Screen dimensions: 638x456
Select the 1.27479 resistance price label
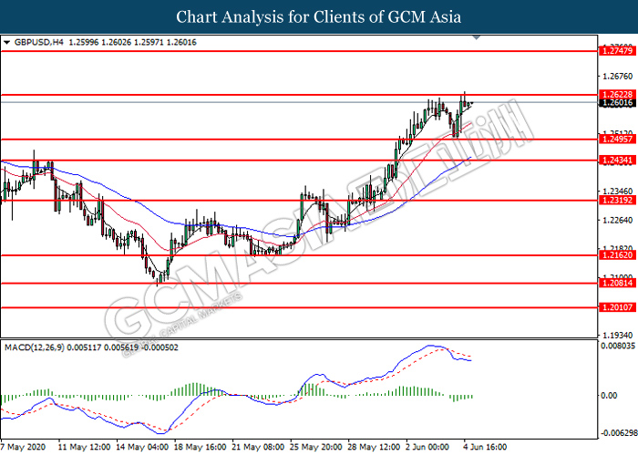(x=617, y=51)
